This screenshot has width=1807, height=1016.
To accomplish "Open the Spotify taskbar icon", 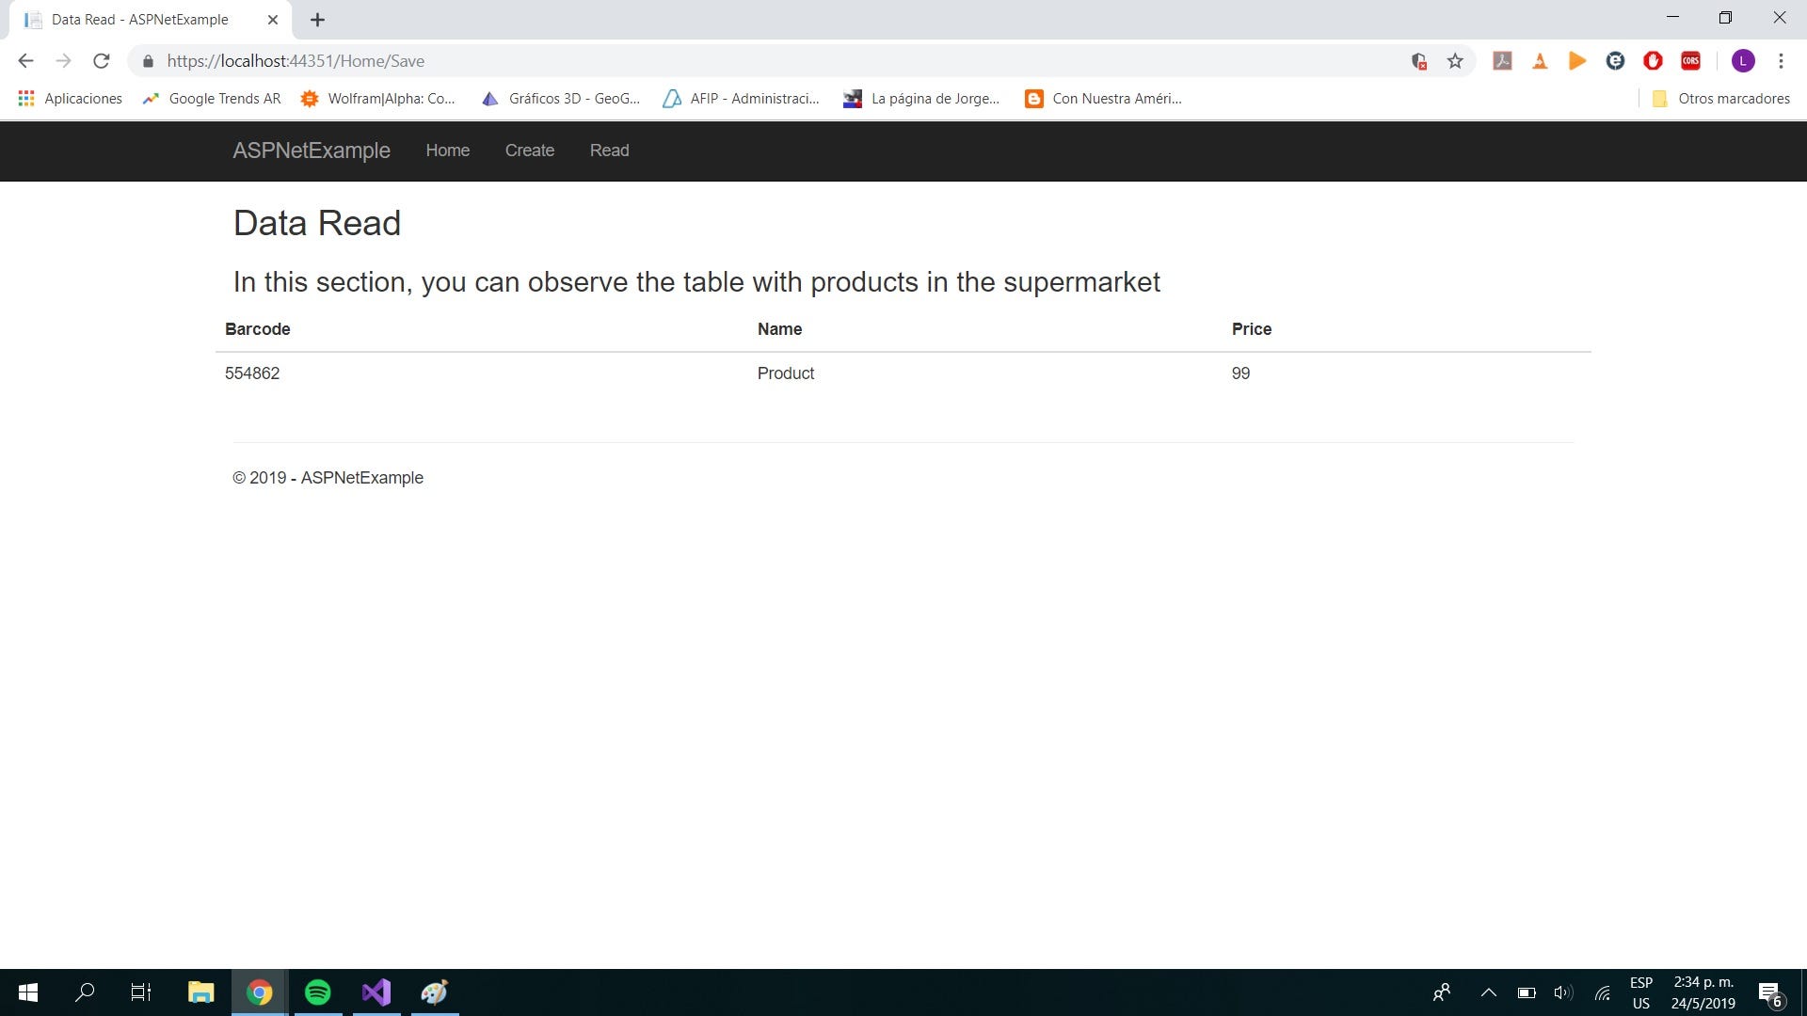I will pos(318,992).
